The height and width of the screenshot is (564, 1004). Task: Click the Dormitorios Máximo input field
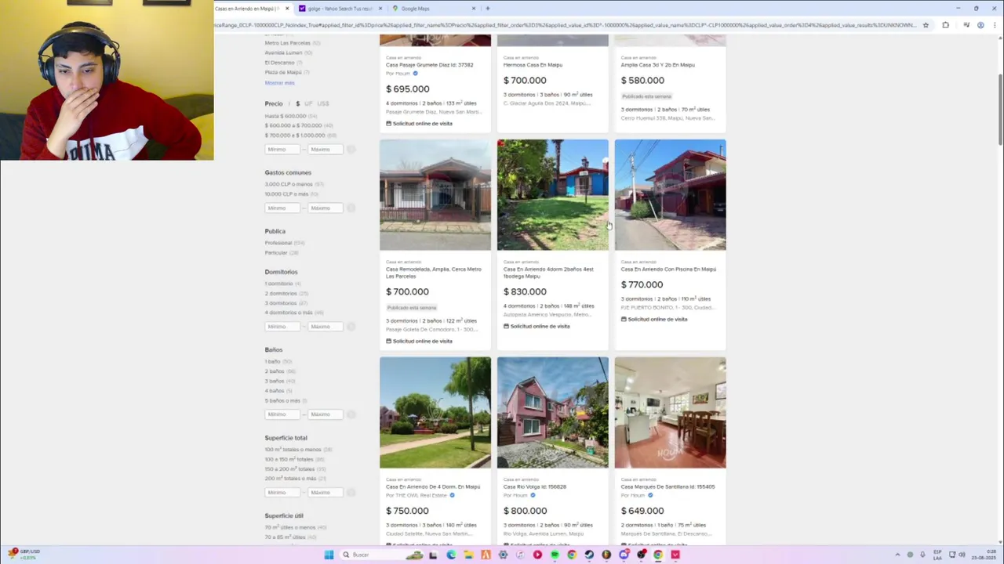click(324, 326)
